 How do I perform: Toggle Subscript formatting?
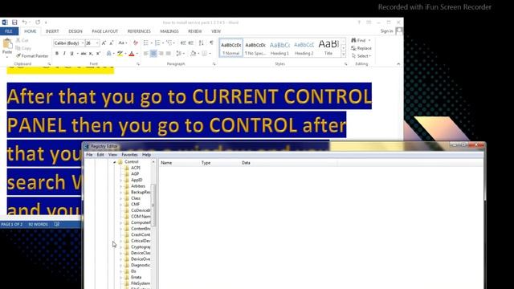[x=91, y=54]
